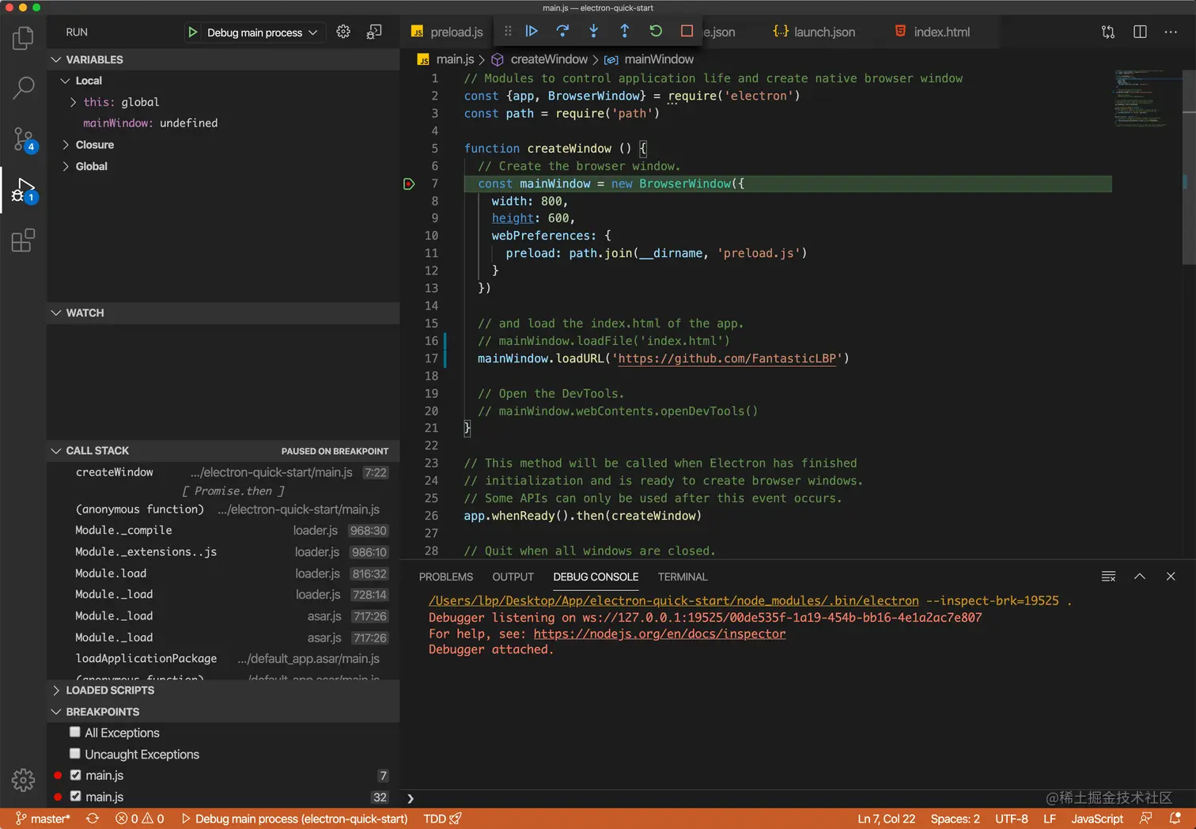This screenshot has height=829, width=1196.
Task: Enable the Uncaught Exceptions checkbox
Action: [75, 754]
